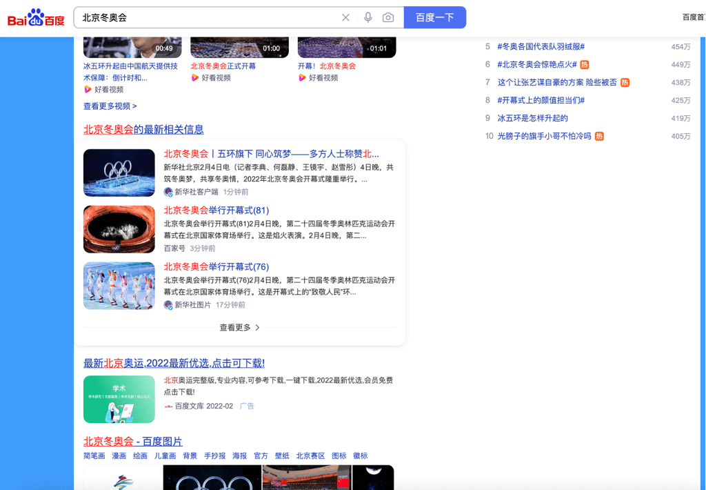Image resolution: width=706 pixels, height=490 pixels.
Task: Open hot topic 这个让张艺谋自豪的方案 险些被否
Action: coord(557,82)
